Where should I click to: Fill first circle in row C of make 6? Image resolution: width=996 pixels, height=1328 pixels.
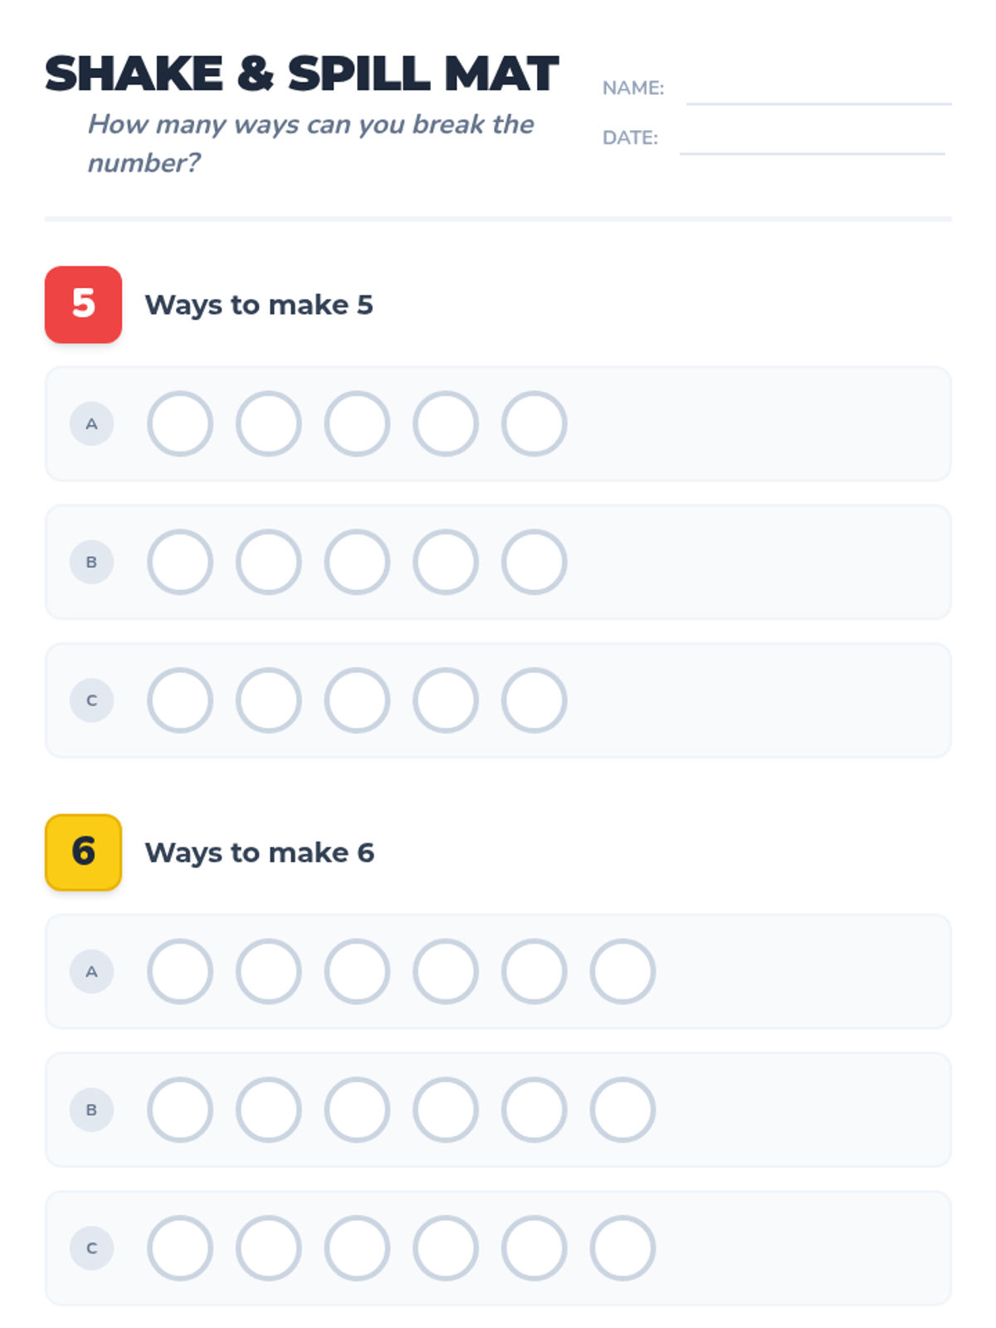point(180,1248)
